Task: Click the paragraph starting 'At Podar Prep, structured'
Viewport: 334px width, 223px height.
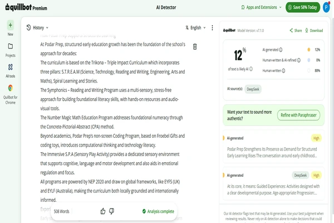Action: [x=112, y=49]
